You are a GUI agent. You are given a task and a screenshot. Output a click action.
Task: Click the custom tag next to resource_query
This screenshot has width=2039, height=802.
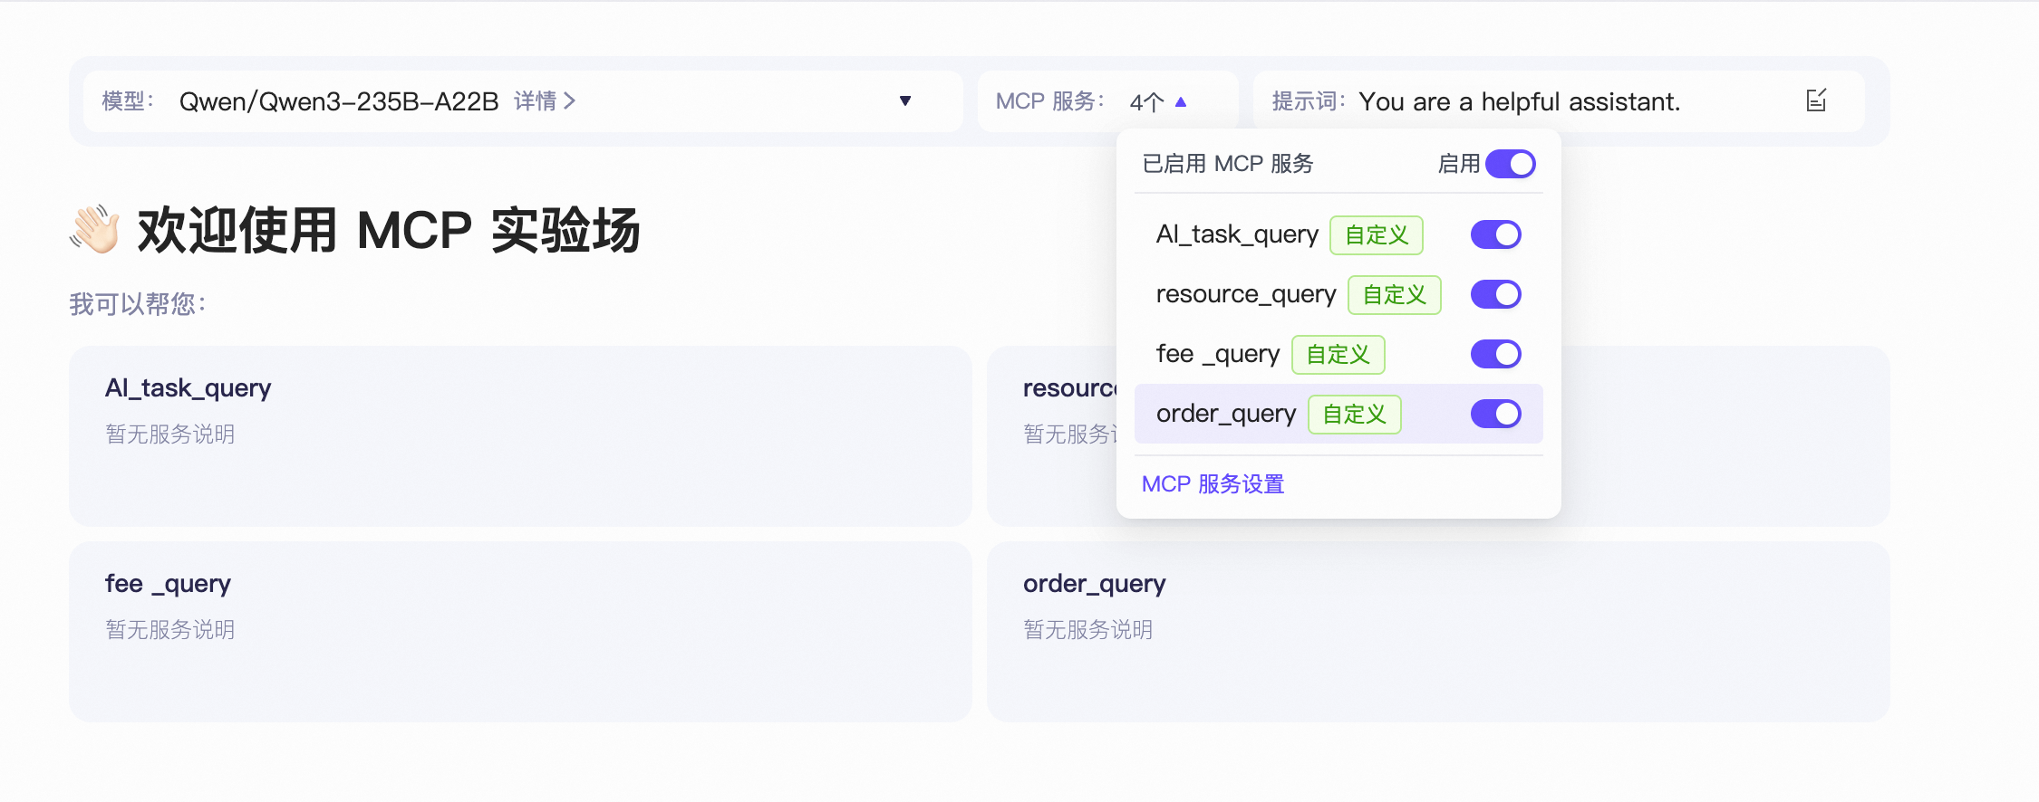(x=1394, y=295)
